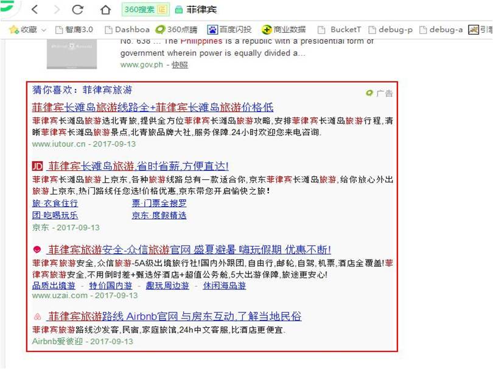The width and height of the screenshot is (493, 369).
Task: Open the 智鹰3.0 bookmark
Action: coord(74,30)
